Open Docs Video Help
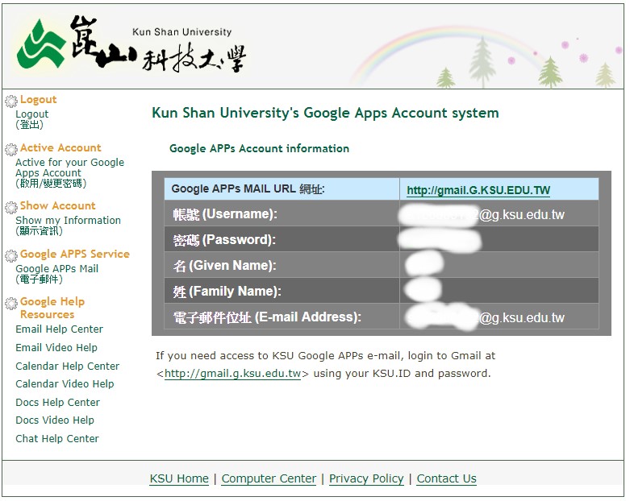This screenshot has height=501, width=630. 55,420
